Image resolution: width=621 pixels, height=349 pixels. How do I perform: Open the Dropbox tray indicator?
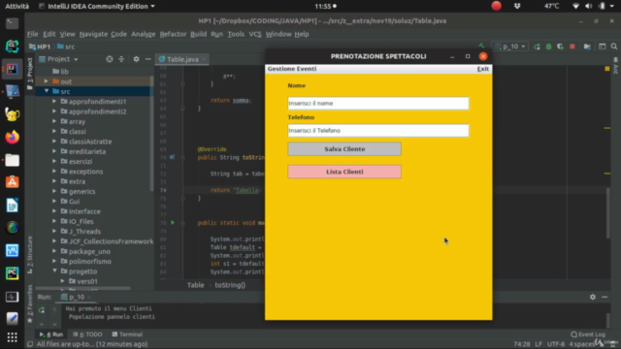[x=517, y=6]
